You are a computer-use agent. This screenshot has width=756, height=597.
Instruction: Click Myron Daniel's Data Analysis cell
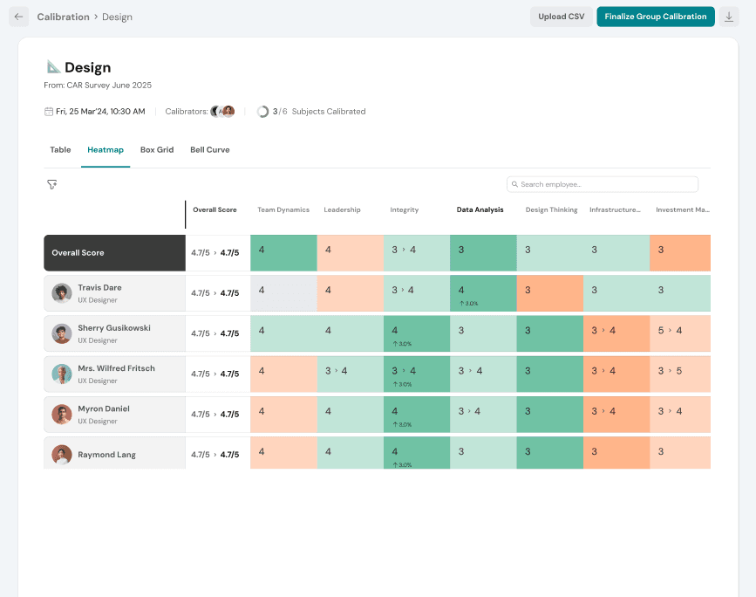(x=483, y=414)
